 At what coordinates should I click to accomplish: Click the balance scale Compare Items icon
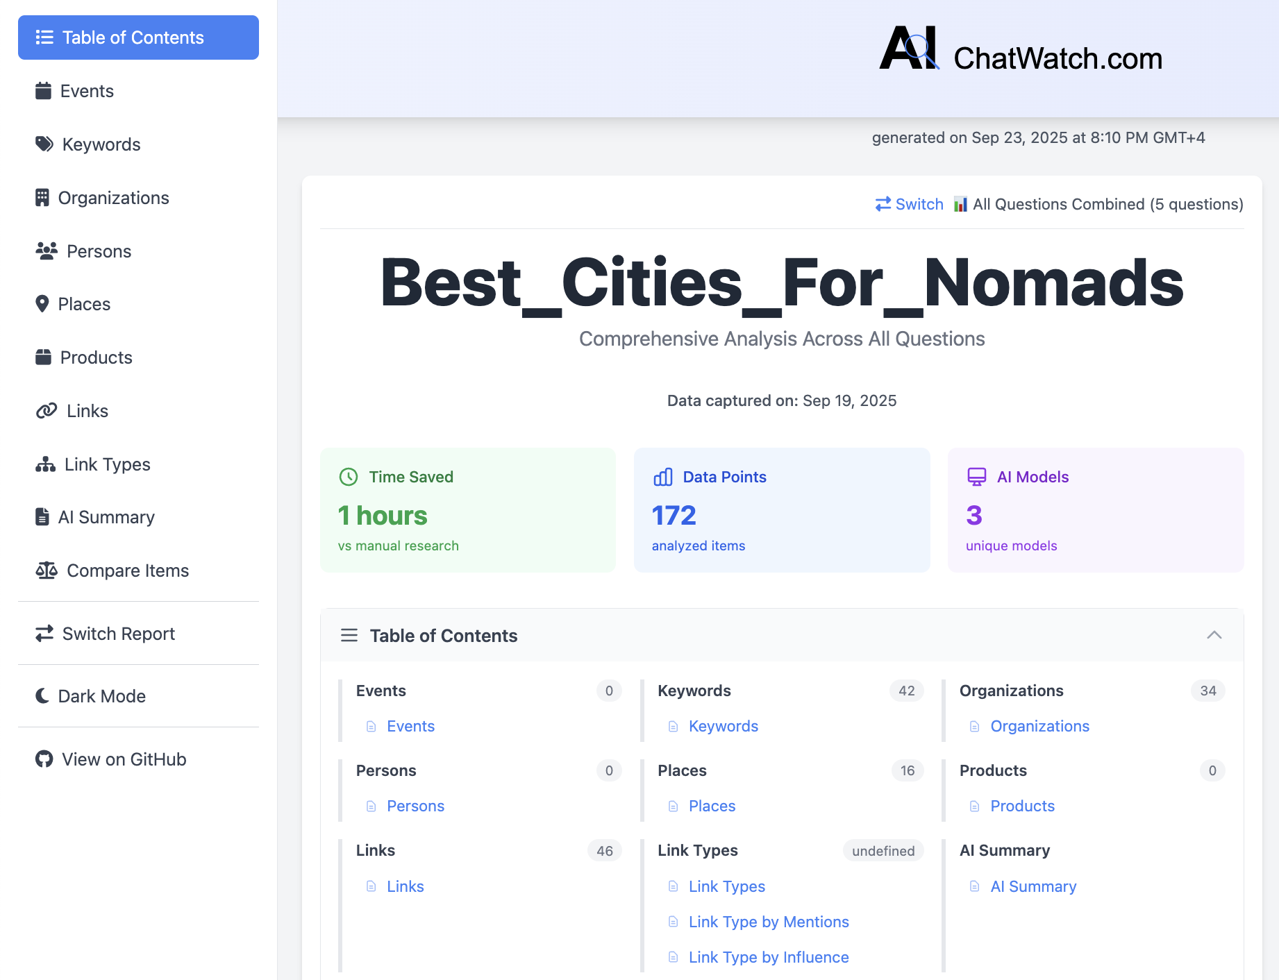pyautogui.click(x=46, y=571)
